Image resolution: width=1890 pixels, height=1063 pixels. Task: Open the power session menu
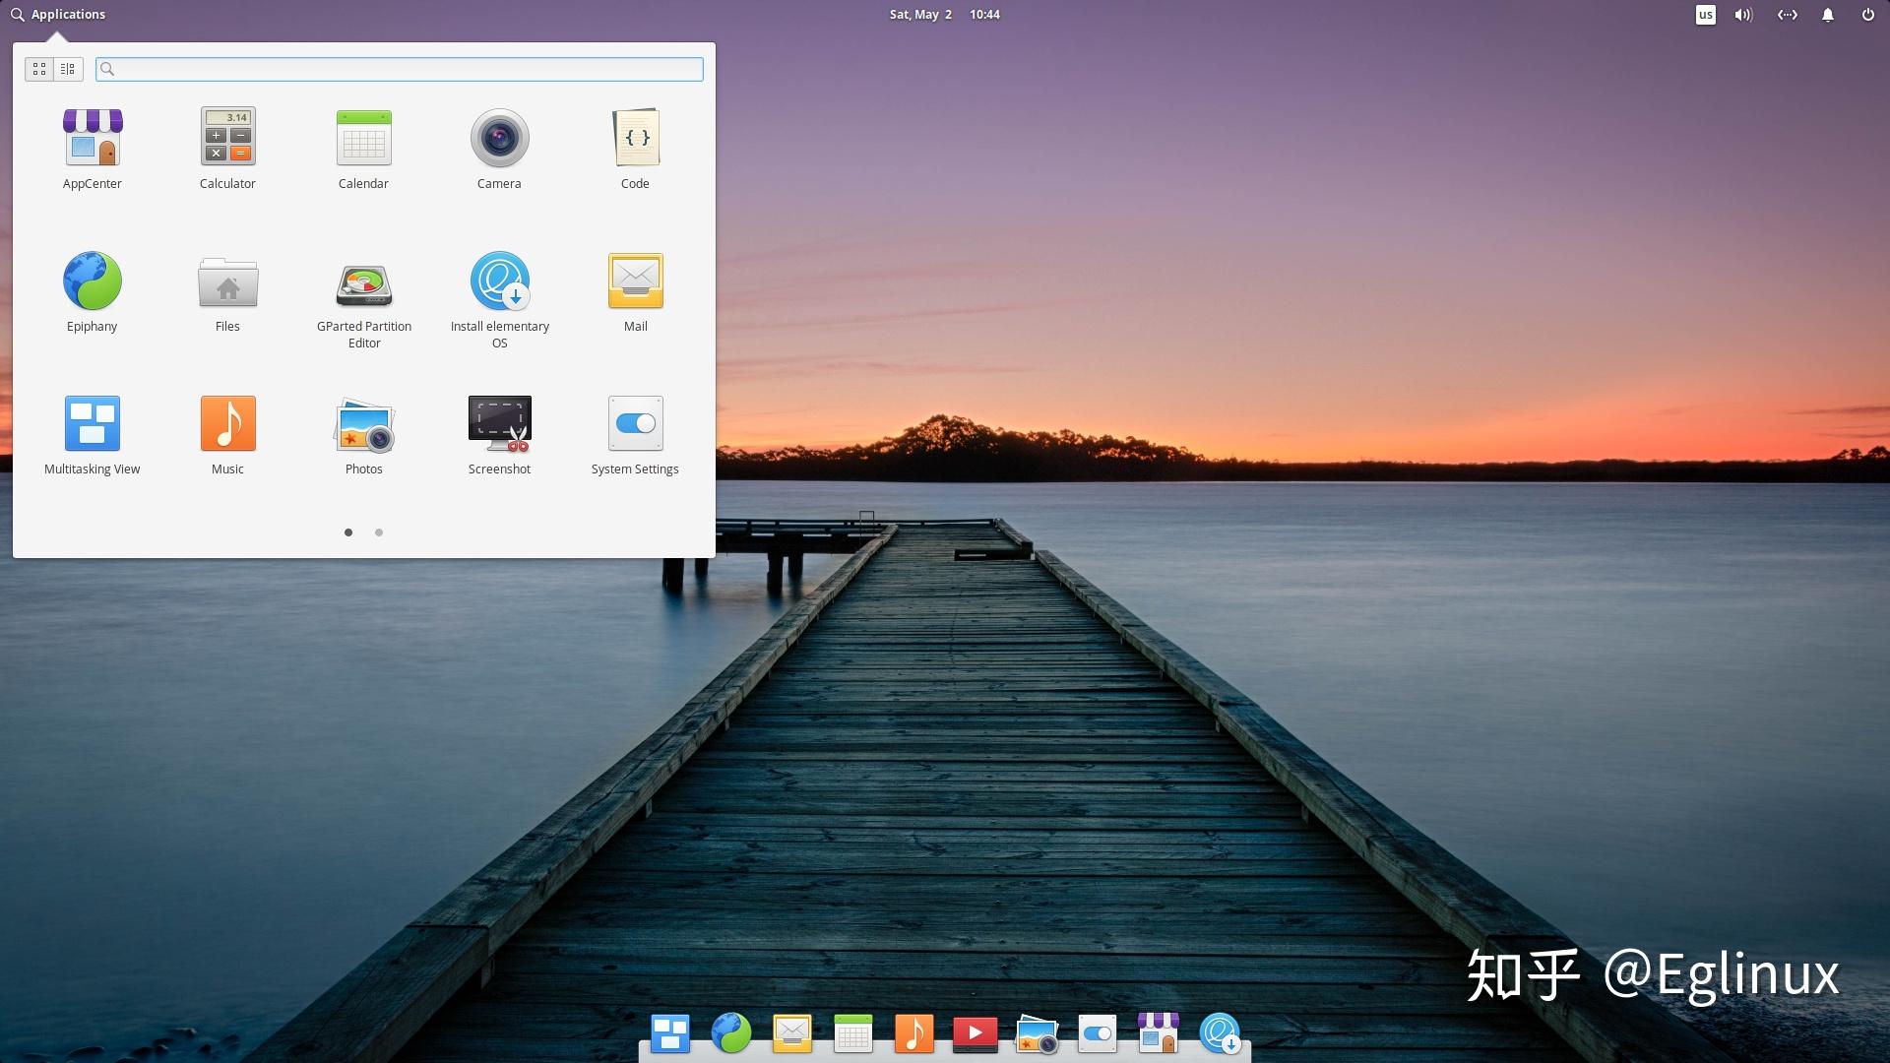tap(1867, 15)
